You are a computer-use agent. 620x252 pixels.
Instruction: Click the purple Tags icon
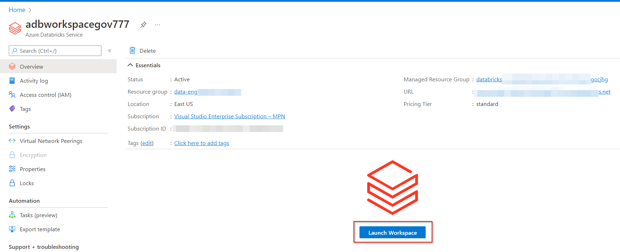point(12,108)
